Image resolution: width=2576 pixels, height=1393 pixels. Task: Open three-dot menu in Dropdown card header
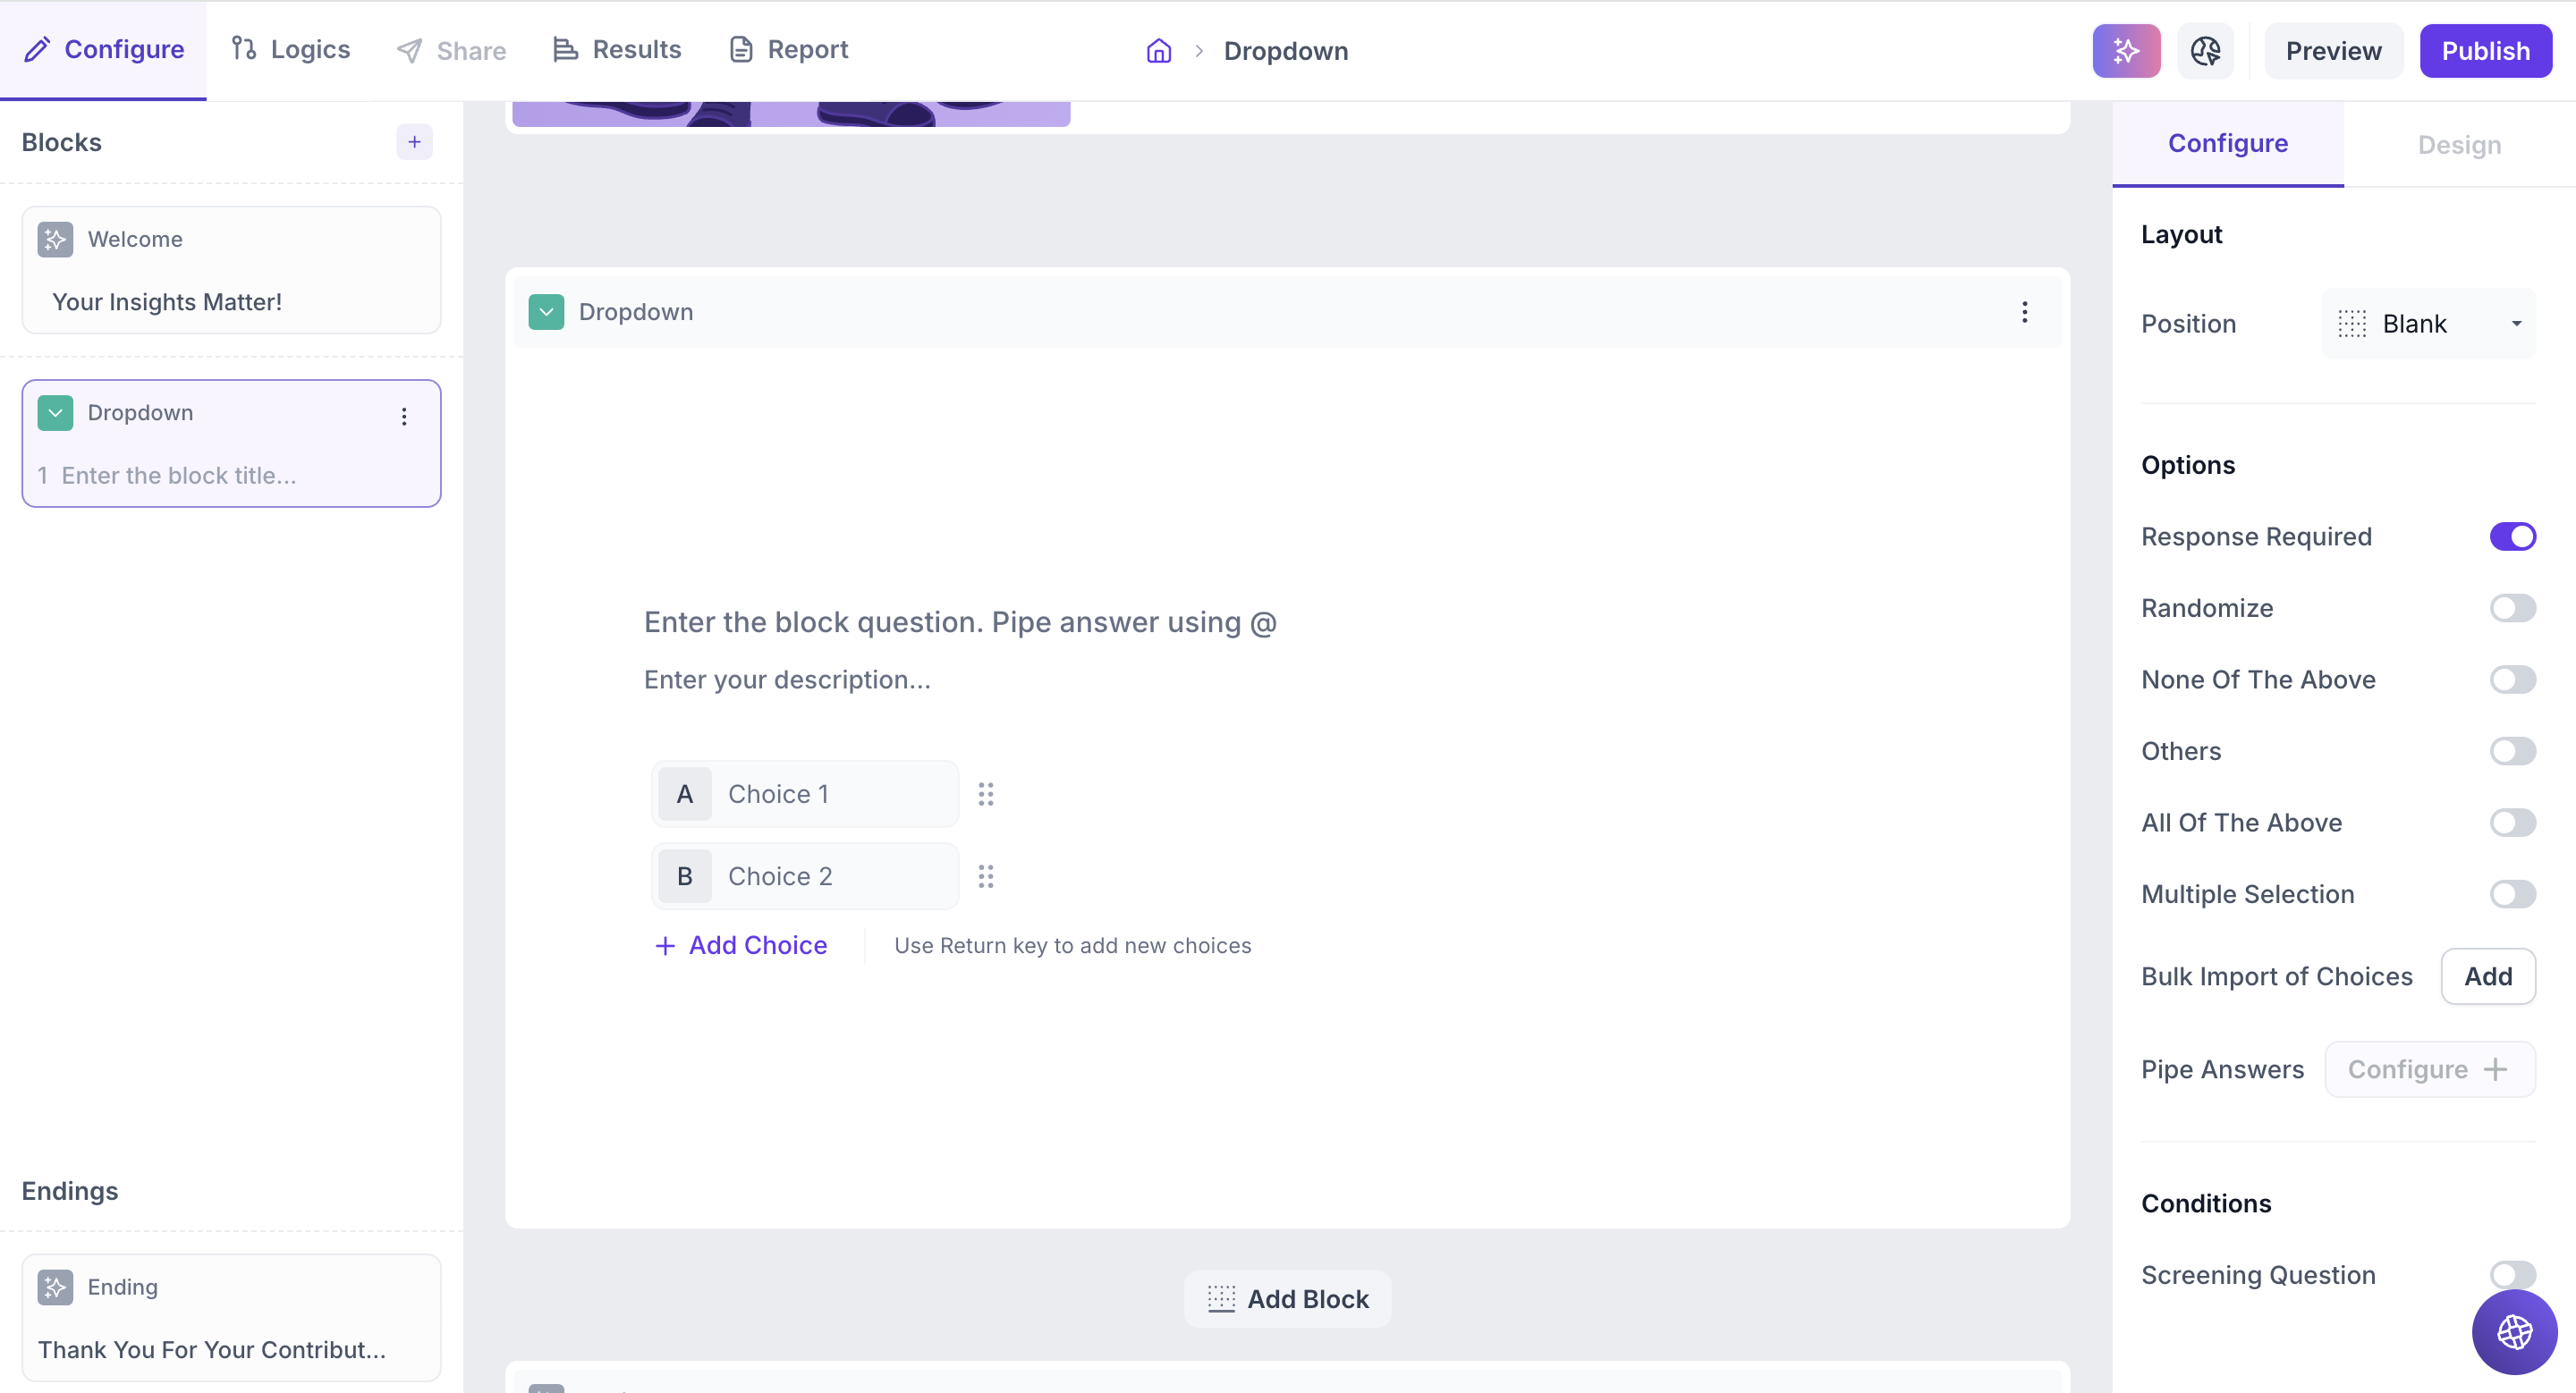2024,312
